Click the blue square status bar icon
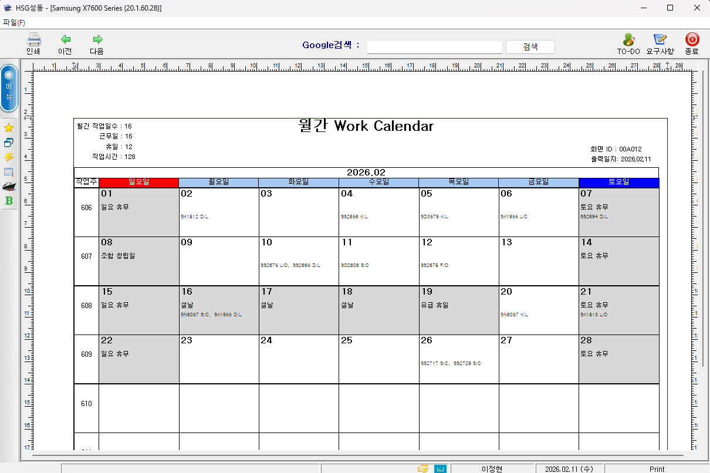This screenshot has width=710, height=473. click(x=440, y=468)
